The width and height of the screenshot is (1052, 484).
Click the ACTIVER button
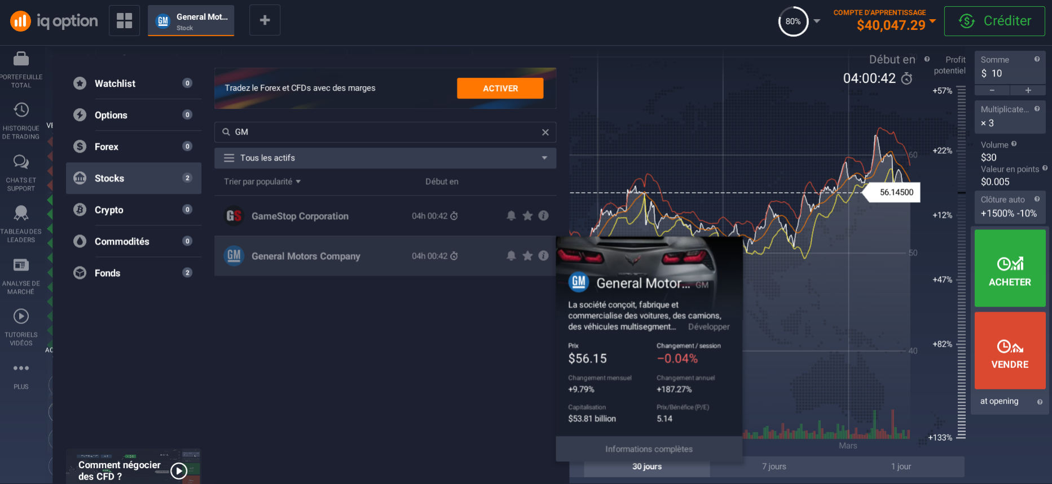point(500,88)
